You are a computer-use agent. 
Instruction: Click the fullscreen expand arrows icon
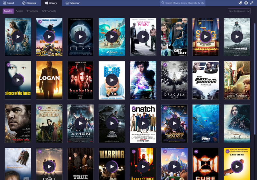[252, 3]
